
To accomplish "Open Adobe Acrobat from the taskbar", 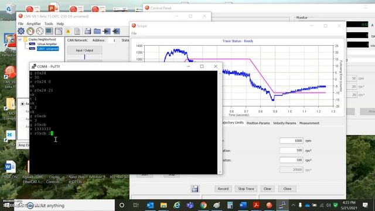I will point(256,205).
